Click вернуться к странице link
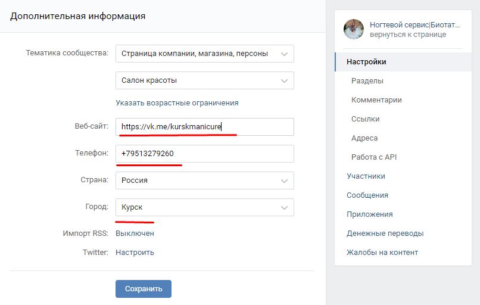The width and height of the screenshot is (480, 305). pos(408,35)
